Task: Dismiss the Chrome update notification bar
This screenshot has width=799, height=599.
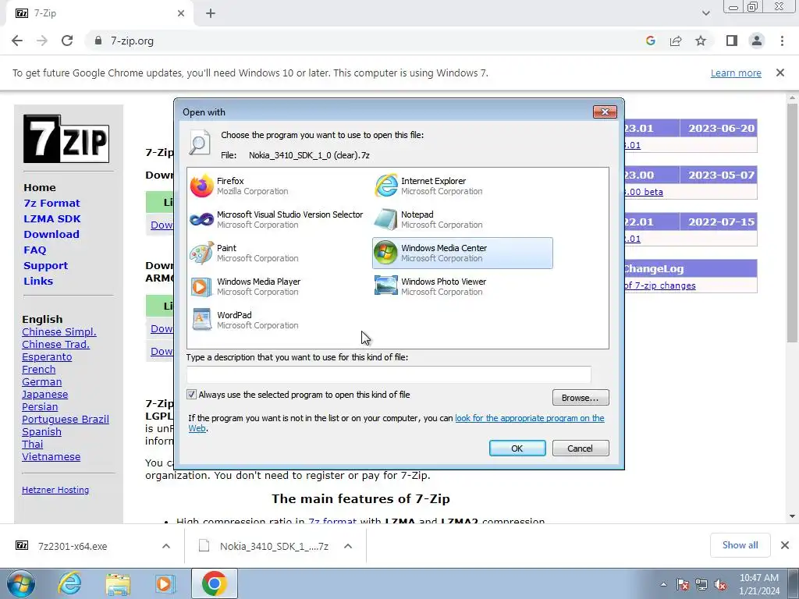Action: pyautogui.click(x=780, y=73)
